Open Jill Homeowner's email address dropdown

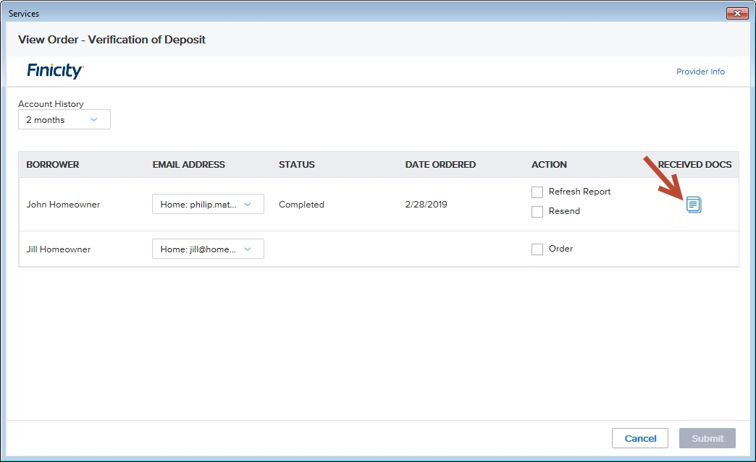[208, 249]
